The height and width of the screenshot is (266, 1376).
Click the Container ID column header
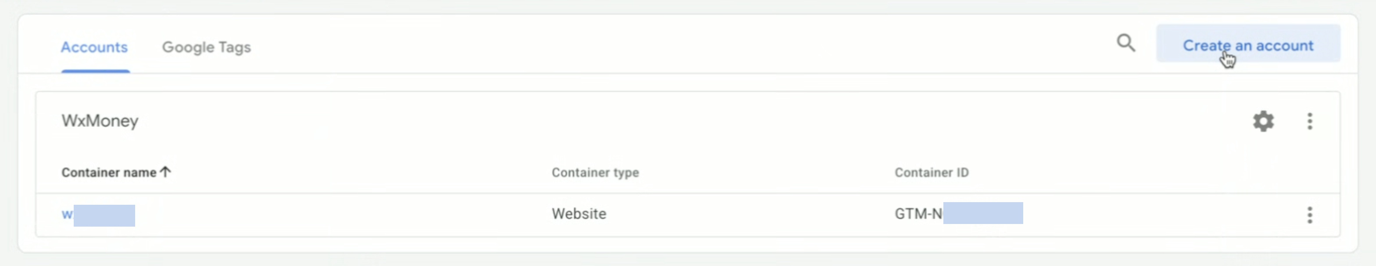[931, 173]
